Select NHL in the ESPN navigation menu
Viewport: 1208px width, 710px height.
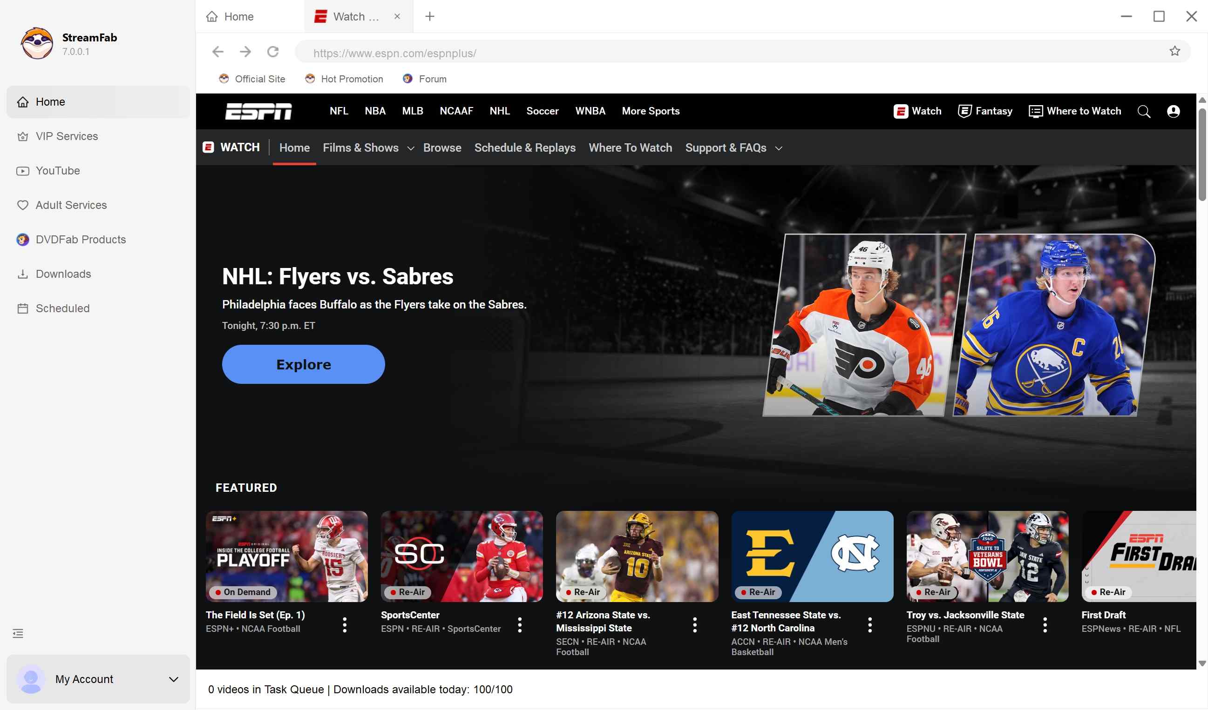point(500,111)
